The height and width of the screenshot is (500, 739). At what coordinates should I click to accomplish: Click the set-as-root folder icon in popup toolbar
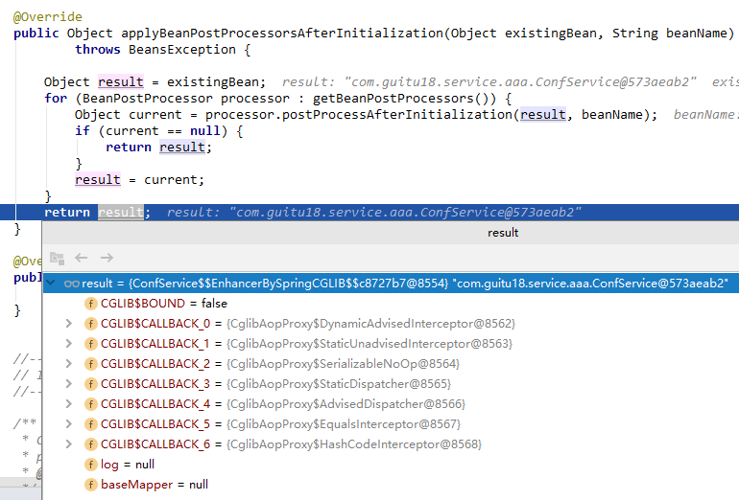[57, 258]
